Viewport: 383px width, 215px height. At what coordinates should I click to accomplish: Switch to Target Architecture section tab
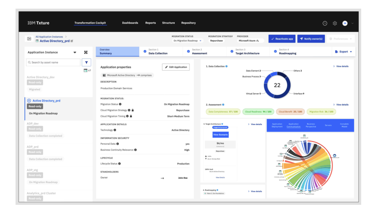coord(248,52)
